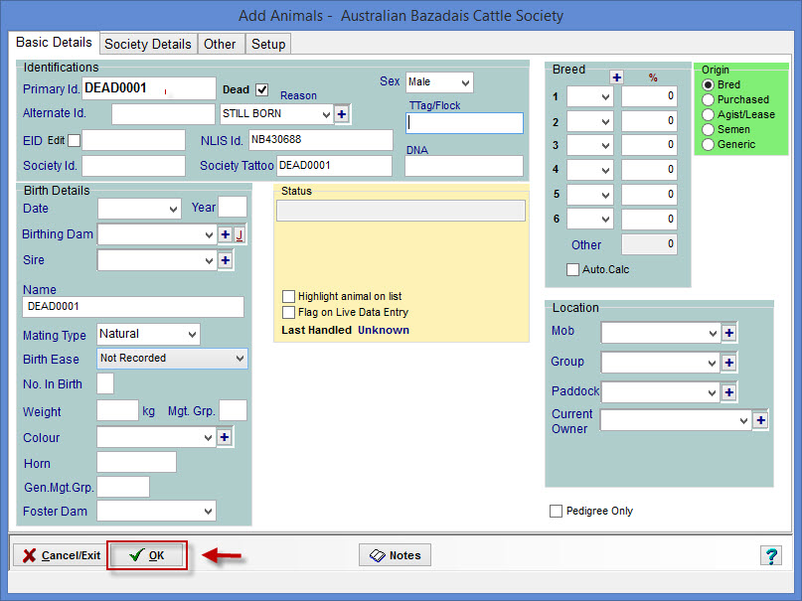The width and height of the screenshot is (802, 601).
Task: Expand the Mob dropdown
Action: click(713, 333)
